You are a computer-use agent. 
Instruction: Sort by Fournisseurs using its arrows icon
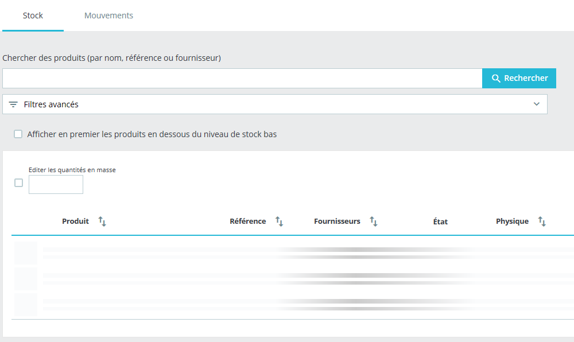point(374,221)
